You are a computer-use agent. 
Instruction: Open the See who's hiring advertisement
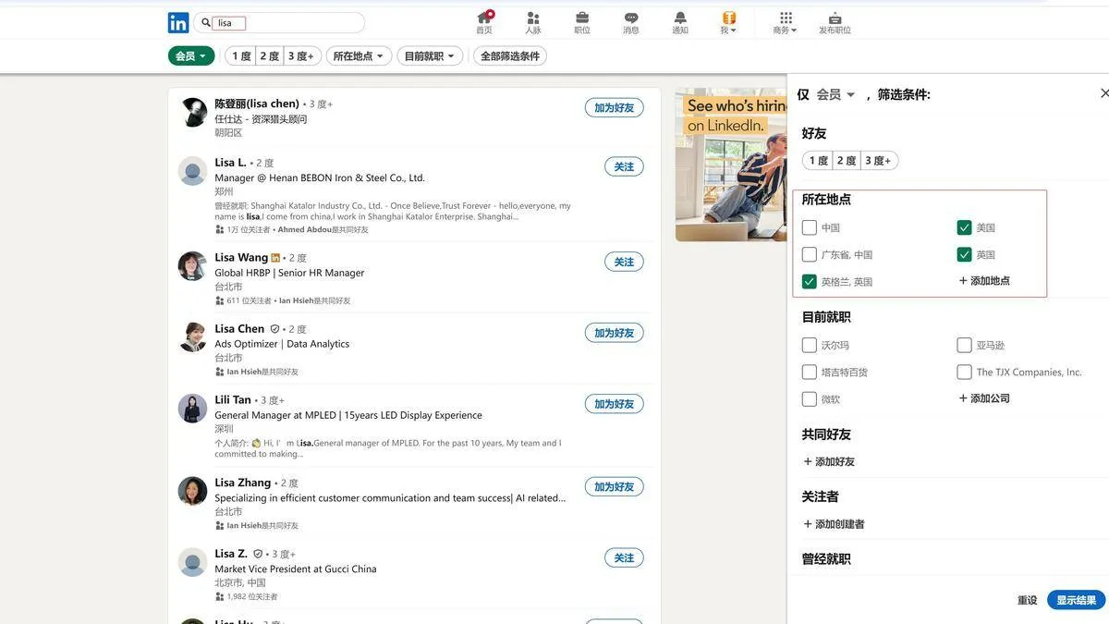coord(731,165)
